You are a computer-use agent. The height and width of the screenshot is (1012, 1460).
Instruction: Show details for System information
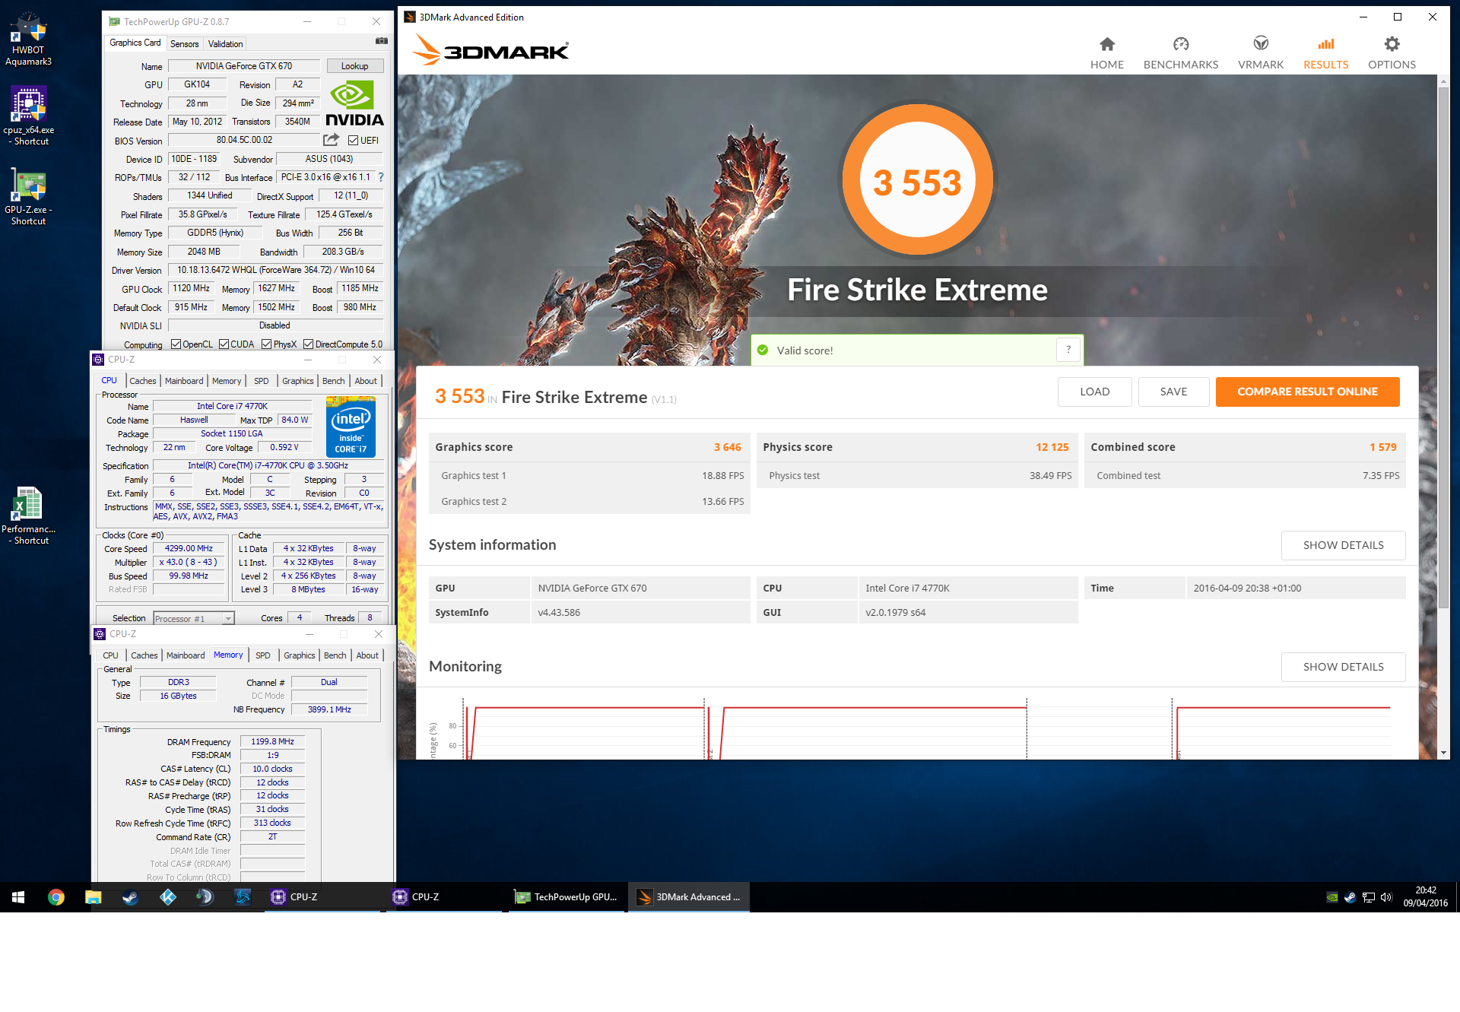tap(1343, 545)
